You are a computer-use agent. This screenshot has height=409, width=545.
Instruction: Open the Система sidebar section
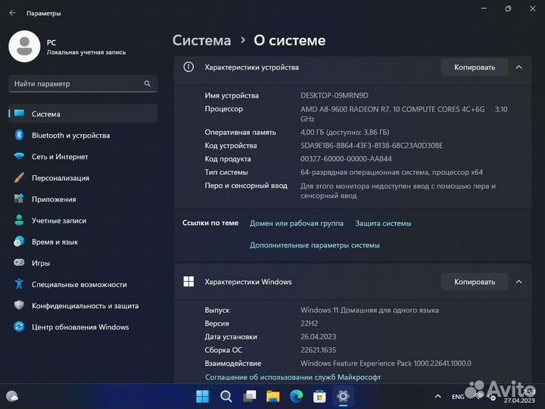click(x=83, y=114)
